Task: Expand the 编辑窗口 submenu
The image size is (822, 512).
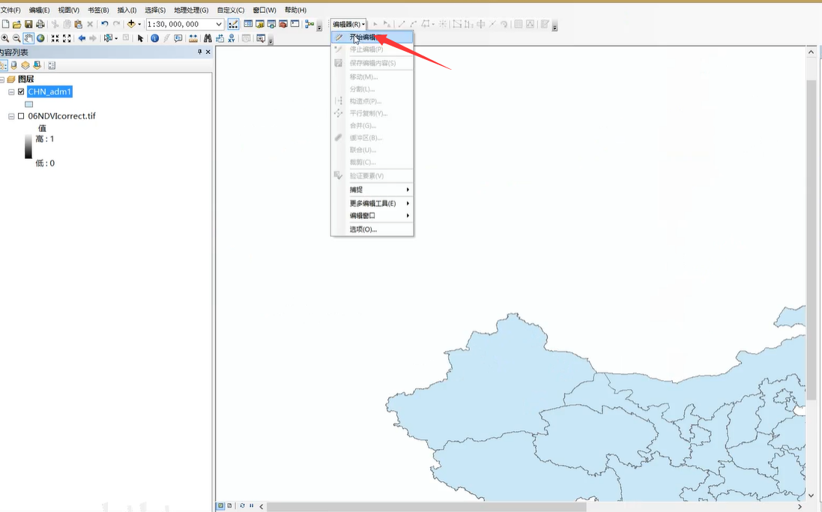Action: 372,216
